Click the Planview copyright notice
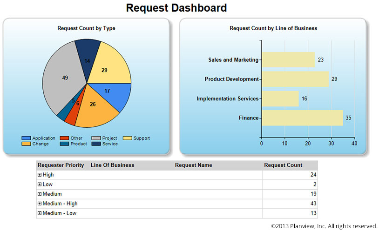 pyautogui.click(x=324, y=226)
